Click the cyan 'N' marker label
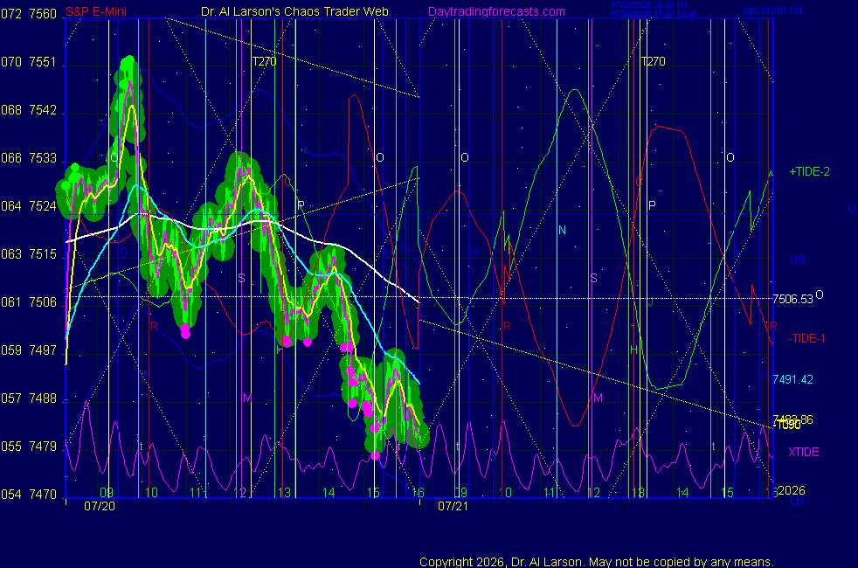This screenshot has height=568, width=858. (562, 231)
